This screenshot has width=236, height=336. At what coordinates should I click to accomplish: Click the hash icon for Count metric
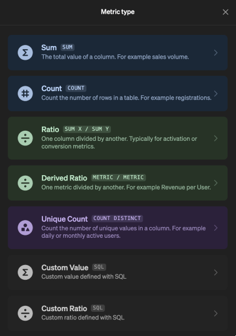tap(25, 93)
